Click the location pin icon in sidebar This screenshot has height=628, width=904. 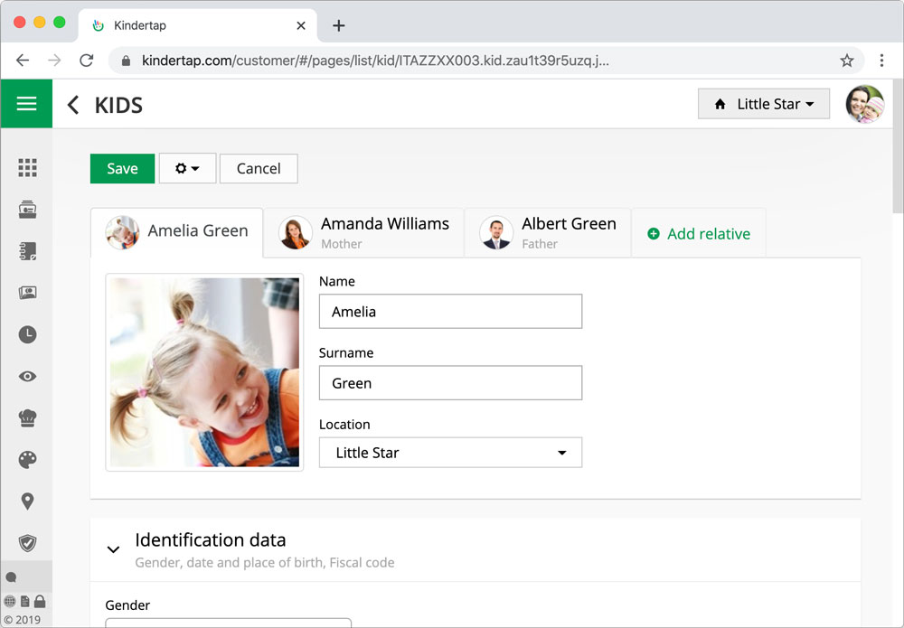click(27, 501)
